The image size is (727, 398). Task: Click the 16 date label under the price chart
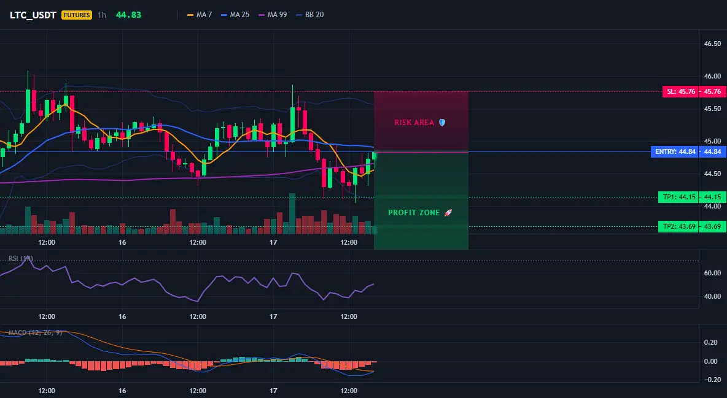(x=122, y=242)
